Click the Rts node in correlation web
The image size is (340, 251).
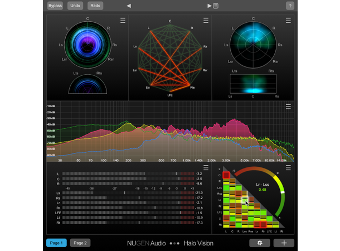(x=192, y=88)
